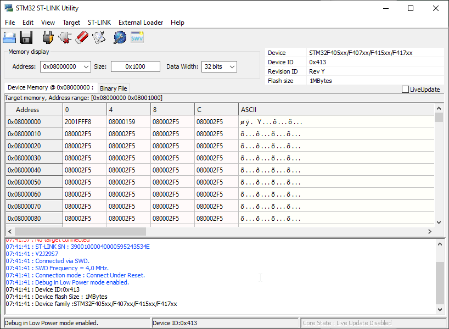Viewport: 449px width, 329px height.
Task: Click the V2J29S7 log line
Action: [32, 254]
